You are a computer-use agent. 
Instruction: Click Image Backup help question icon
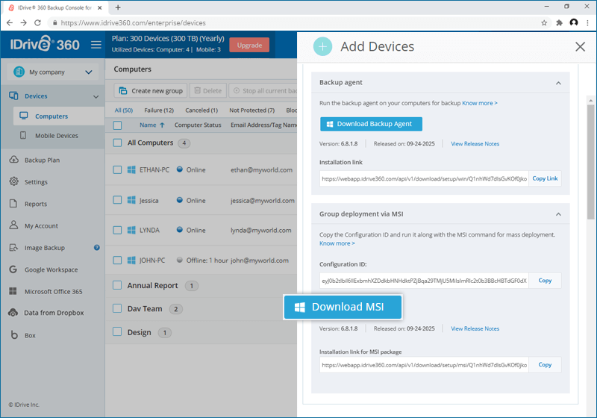pyautogui.click(x=97, y=248)
